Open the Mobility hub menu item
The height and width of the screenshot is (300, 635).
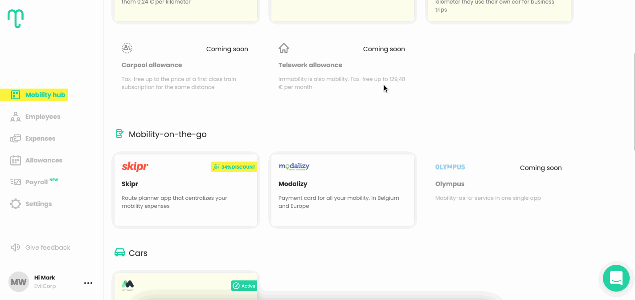pos(34,95)
